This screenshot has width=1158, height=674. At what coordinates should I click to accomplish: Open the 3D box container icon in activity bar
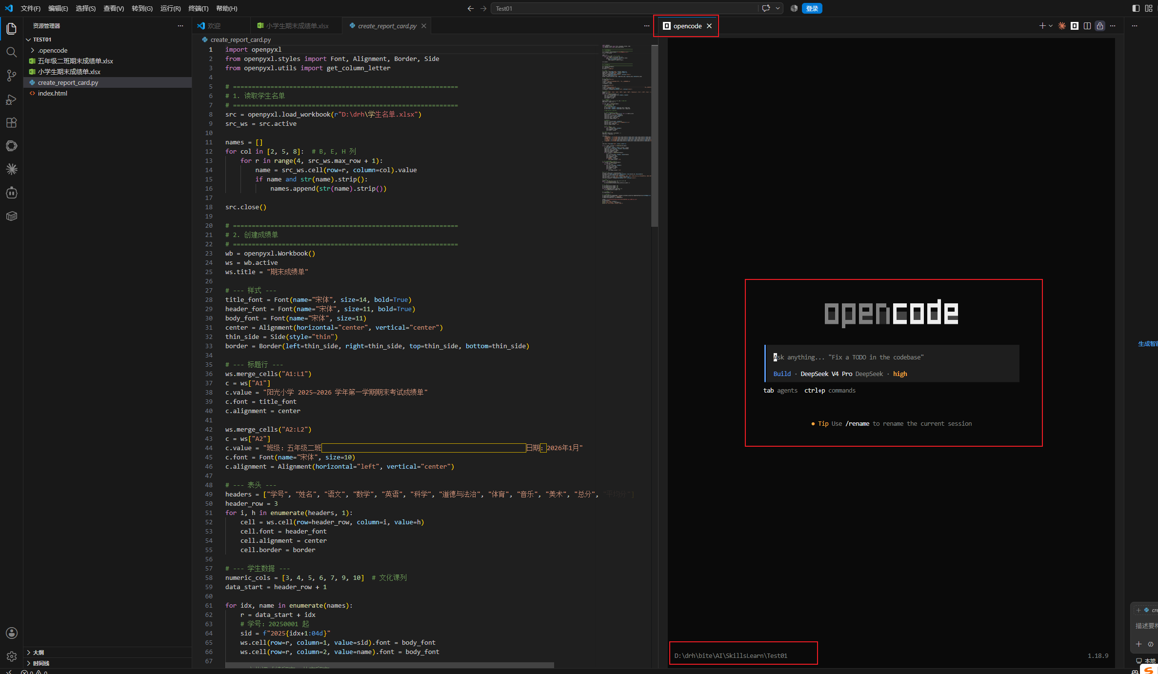coord(11,216)
